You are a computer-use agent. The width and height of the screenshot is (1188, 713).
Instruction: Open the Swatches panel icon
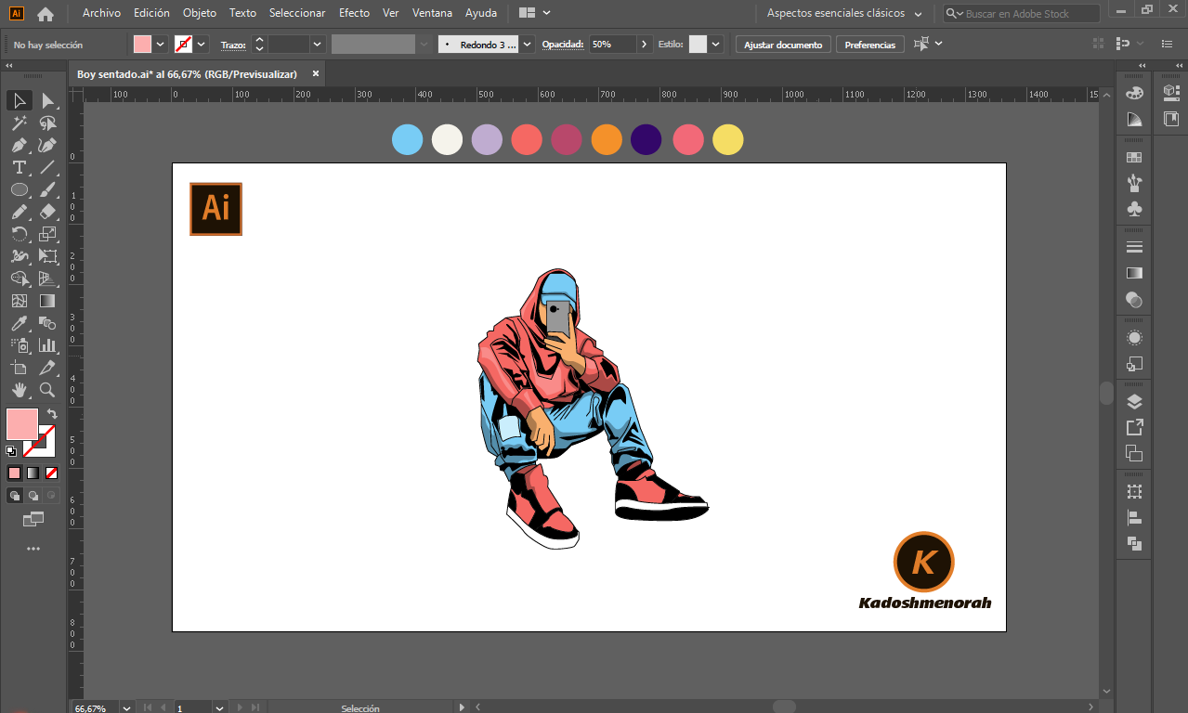point(1134,158)
